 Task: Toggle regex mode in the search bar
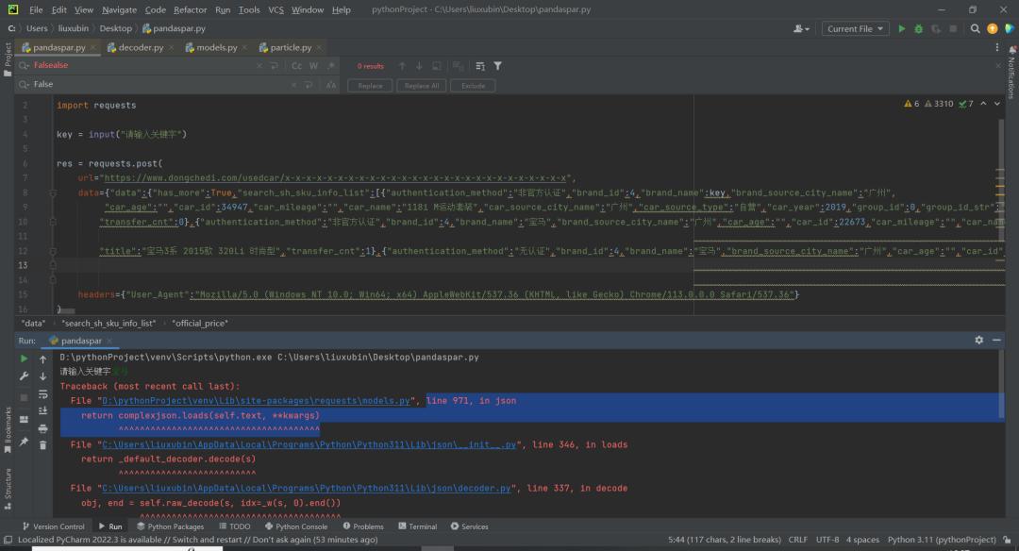331,65
